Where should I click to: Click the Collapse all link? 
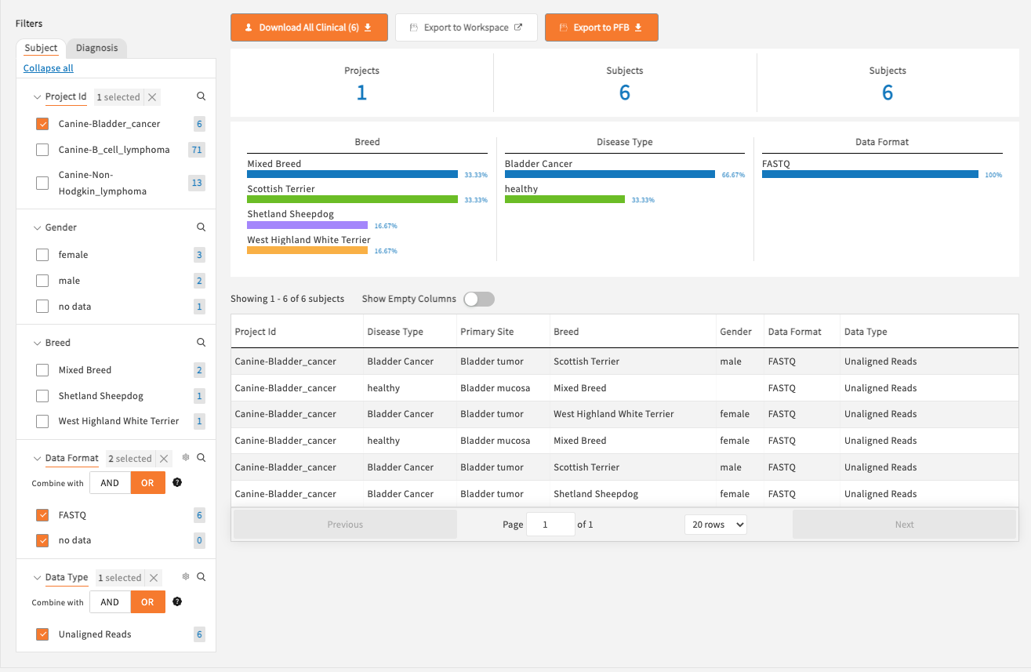point(48,67)
